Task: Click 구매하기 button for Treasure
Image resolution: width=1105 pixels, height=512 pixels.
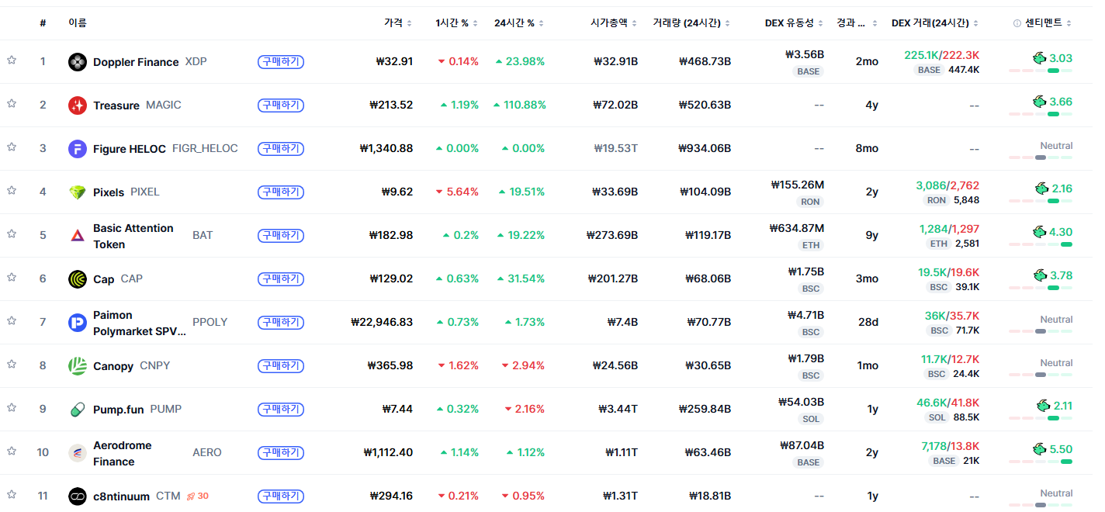Action: [x=281, y=106]
